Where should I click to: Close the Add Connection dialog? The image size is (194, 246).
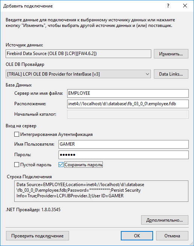pos(185,6)
